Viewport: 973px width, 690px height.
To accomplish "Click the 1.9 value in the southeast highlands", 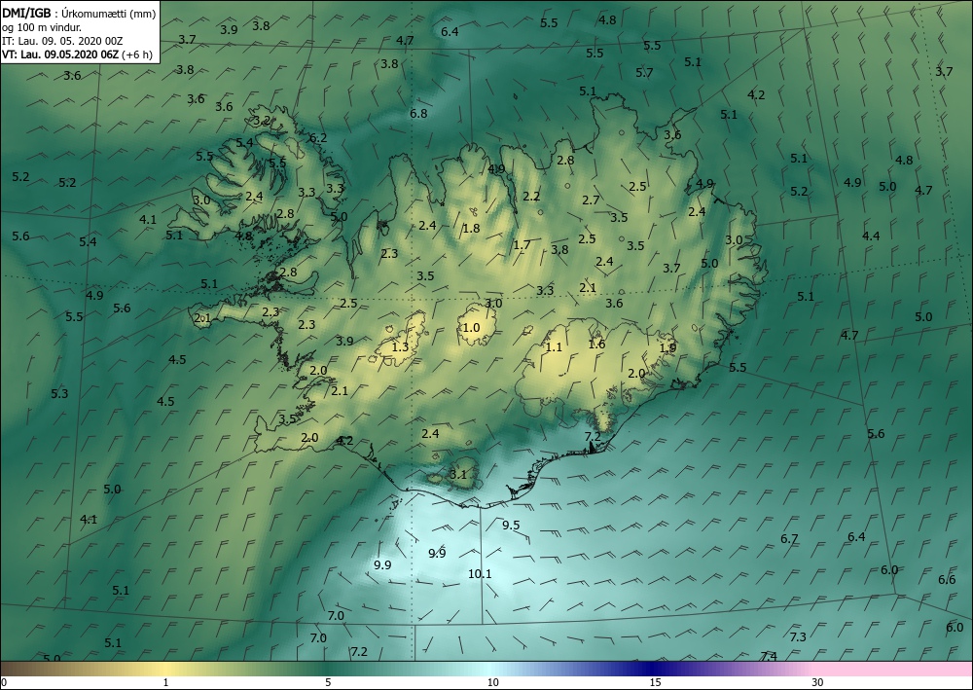I will pyautogui.click(x=667, y=348).
